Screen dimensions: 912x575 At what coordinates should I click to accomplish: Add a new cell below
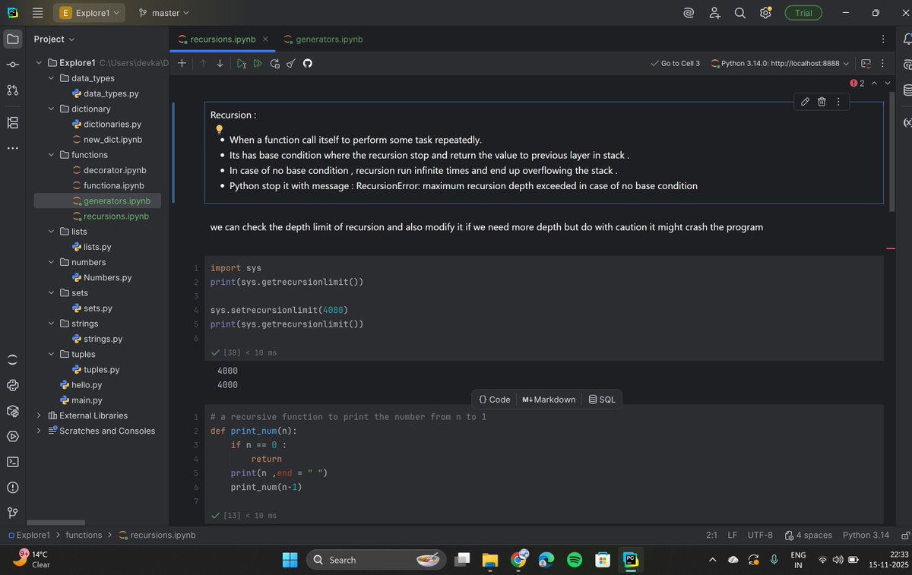pos(182,63)
